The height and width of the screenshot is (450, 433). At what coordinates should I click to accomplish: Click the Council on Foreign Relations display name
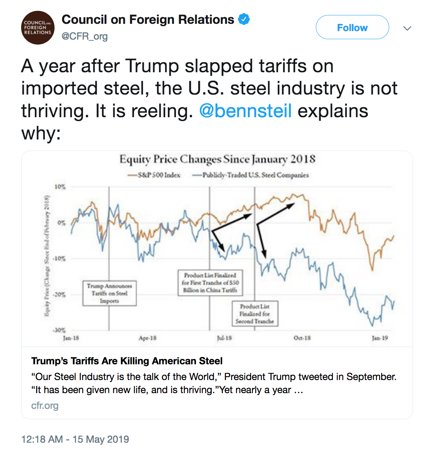(148, 19)
